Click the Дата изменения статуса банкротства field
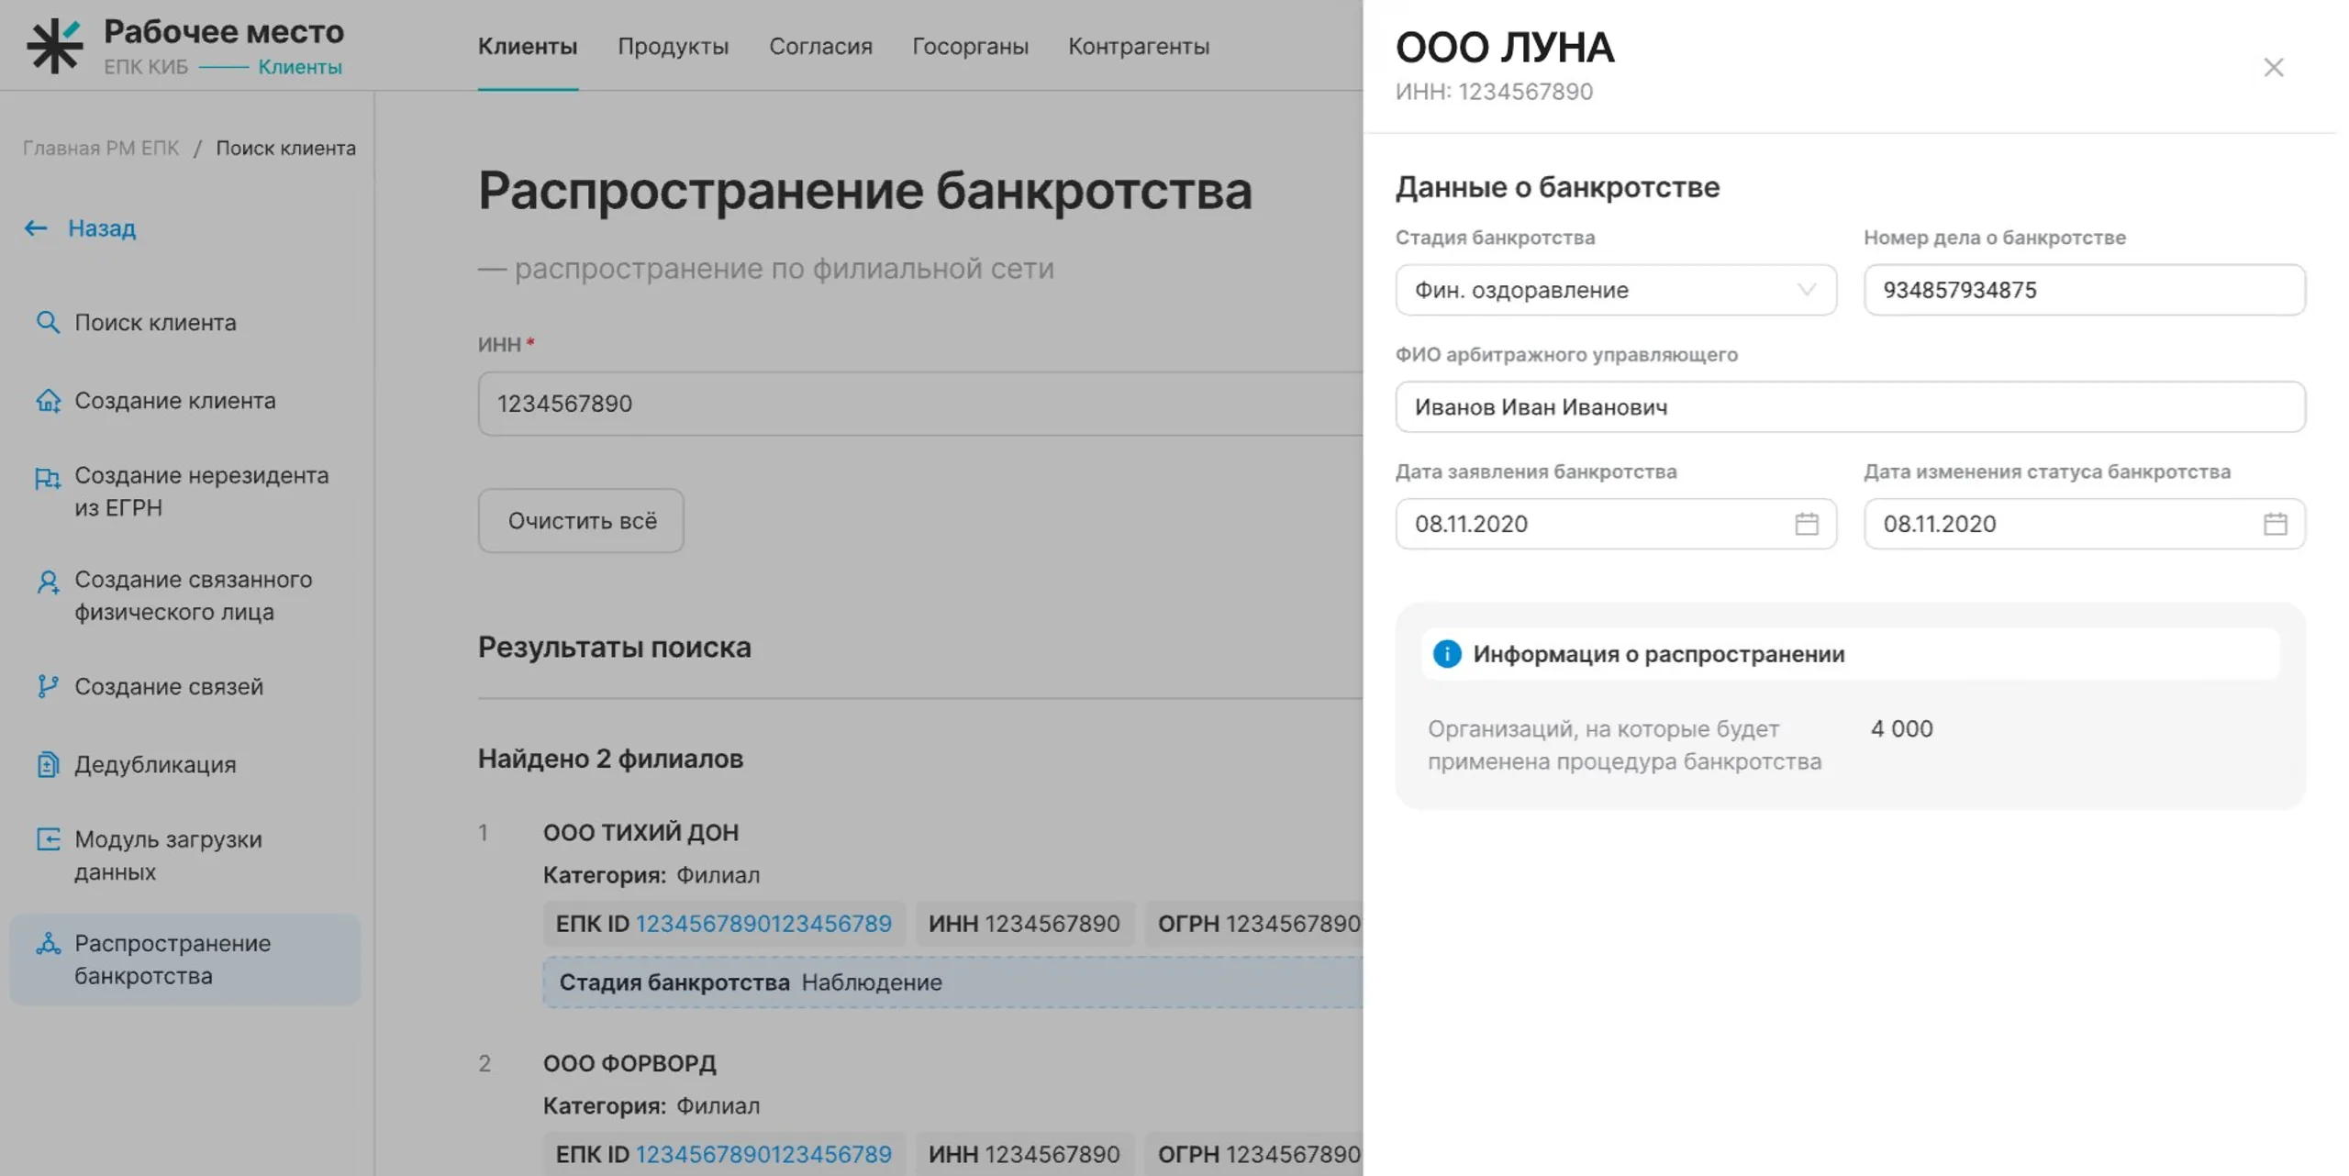This screenshot has width=2349, height=1176. point(2084,524)
